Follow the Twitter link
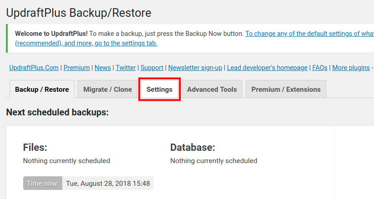 coord(125,68)
